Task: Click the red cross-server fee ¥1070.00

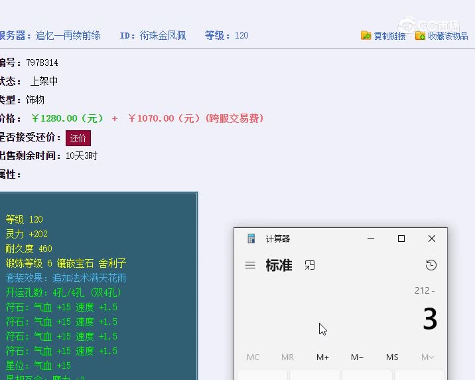Action: click(164, 118)
